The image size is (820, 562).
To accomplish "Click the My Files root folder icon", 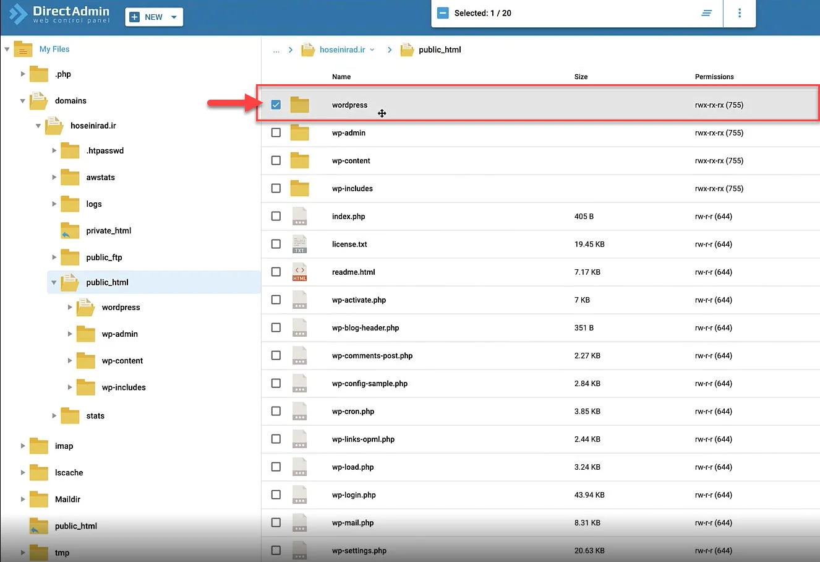I will (23, 49).
